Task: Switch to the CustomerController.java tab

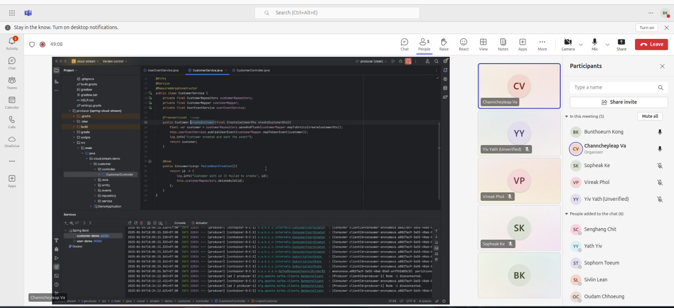Action: [252, 70]
